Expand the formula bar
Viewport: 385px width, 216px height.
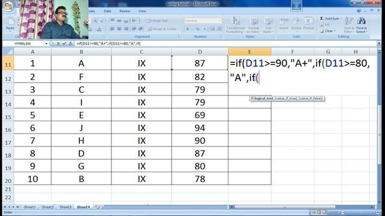[379, 43]
